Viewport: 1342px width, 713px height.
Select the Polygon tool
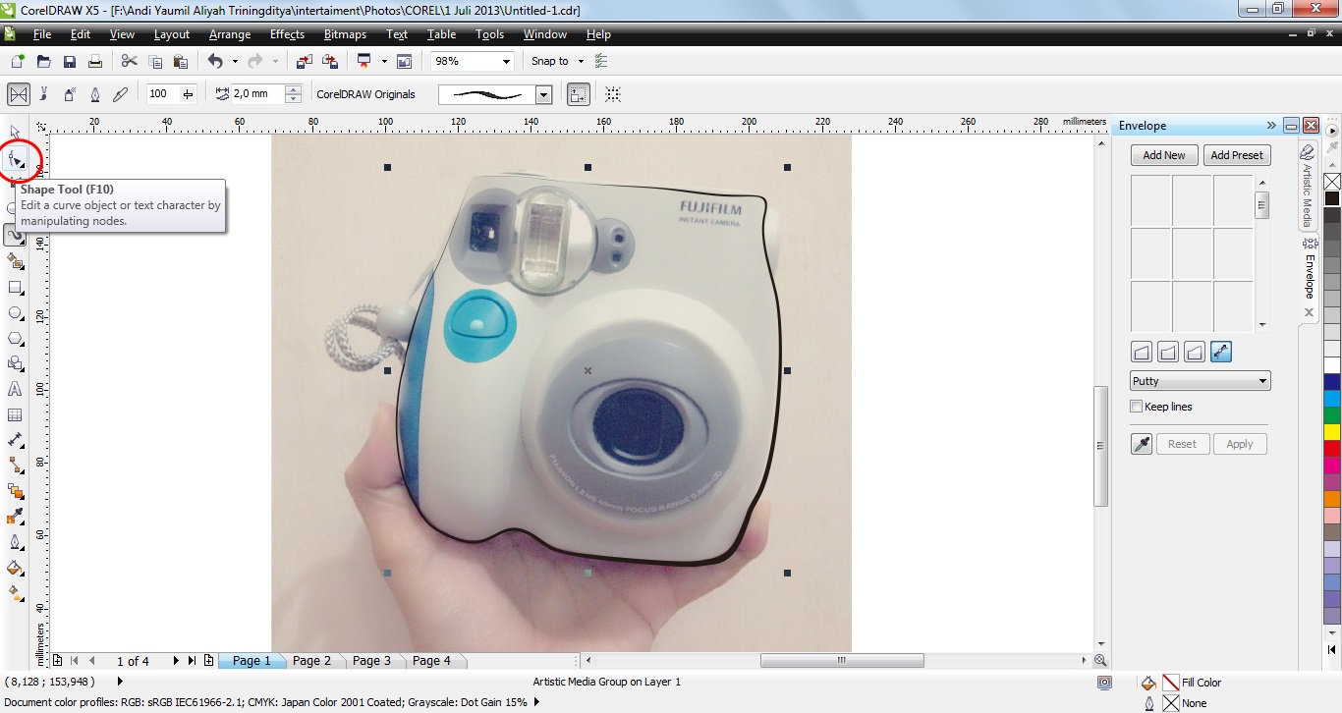pos(15,339)
